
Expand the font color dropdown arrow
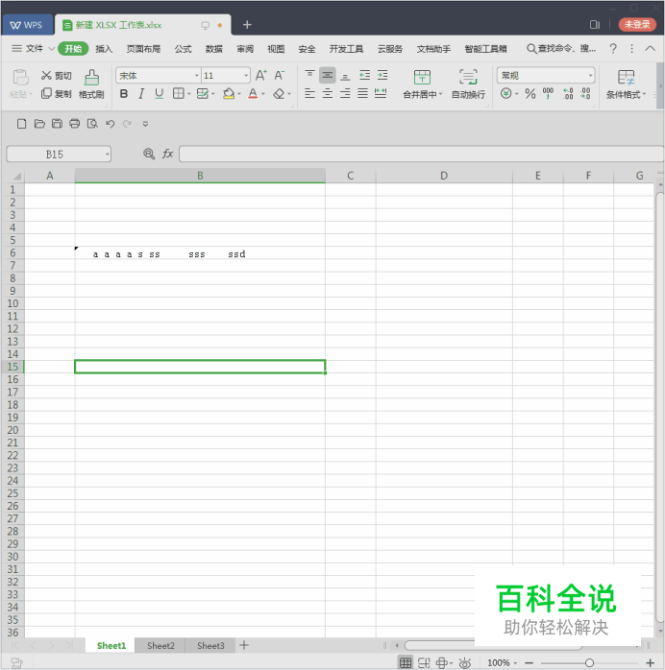[x=263, y=94]
